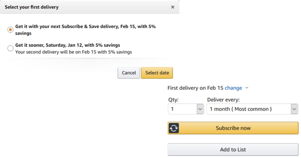Screen dimensions: 301x158
Task: Click the Deliver every dropdown arrow
Action: (x=294, y=109)
